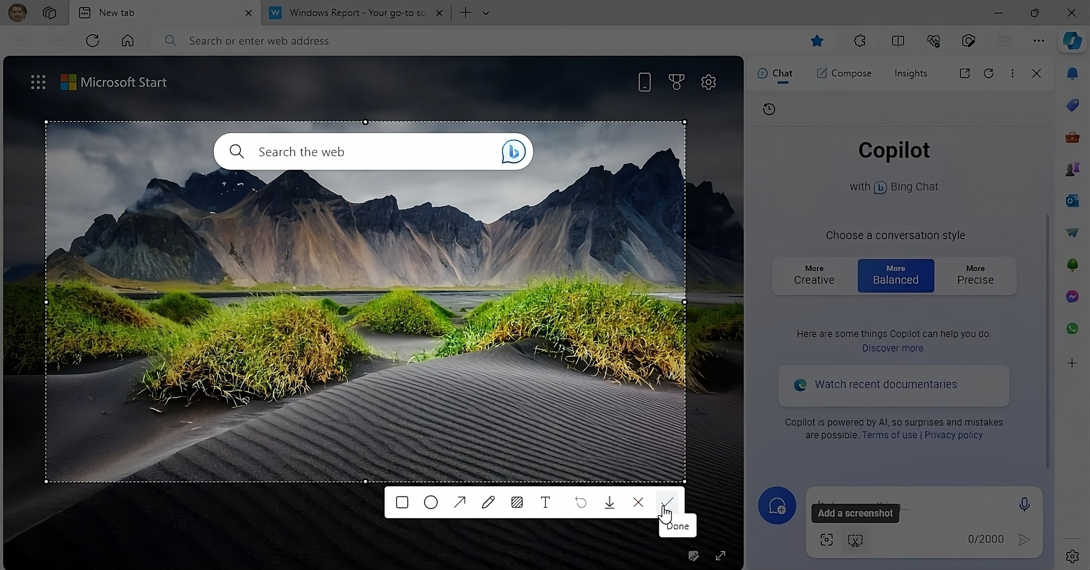Open the Copilot more options menu
Viewport: 1090px width, 570px height.
1013,73
